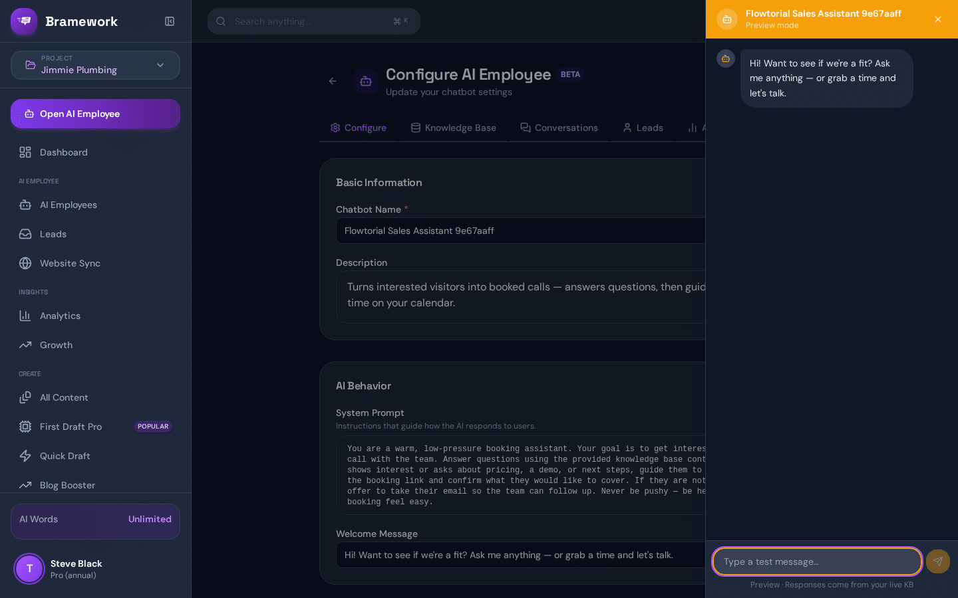Collapse the sidebar with the panel icon
Viewport: 958px width, 598px height.
click(170, 21)
